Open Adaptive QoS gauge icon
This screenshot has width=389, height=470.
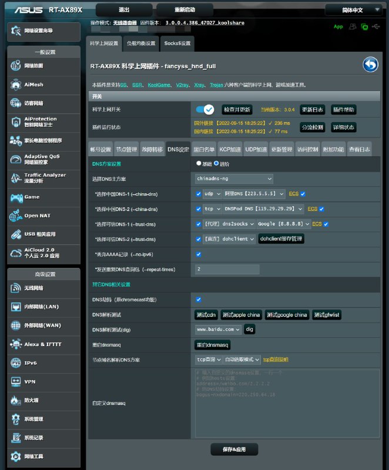pyautogui.click(x=16, y=159)
